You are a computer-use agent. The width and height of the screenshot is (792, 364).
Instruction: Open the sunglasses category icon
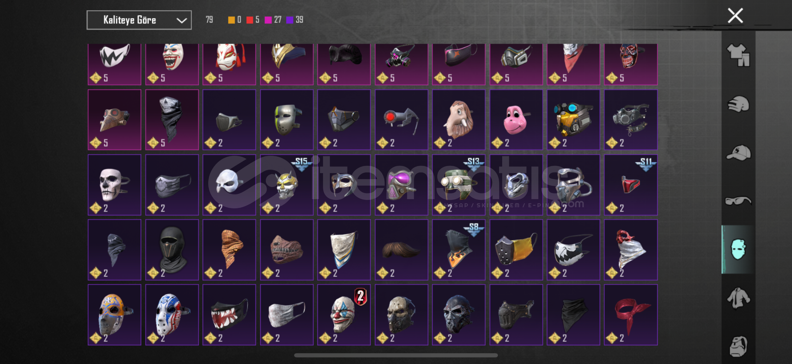pyautogui.click(x=738, y=201)
